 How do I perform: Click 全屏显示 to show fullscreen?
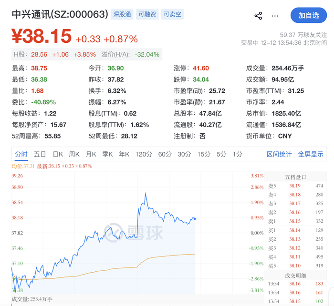[x=311, y=154]
